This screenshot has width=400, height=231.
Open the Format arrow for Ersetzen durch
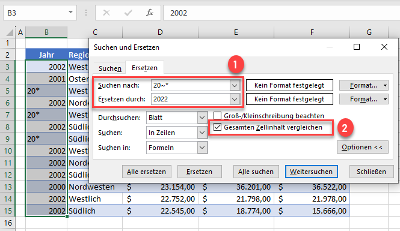[385, 99]
